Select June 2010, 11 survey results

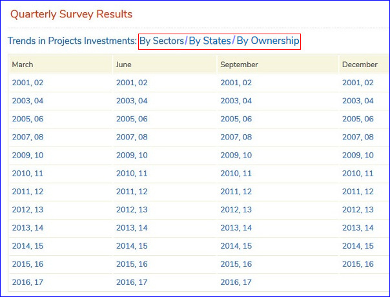click(132, 173)
